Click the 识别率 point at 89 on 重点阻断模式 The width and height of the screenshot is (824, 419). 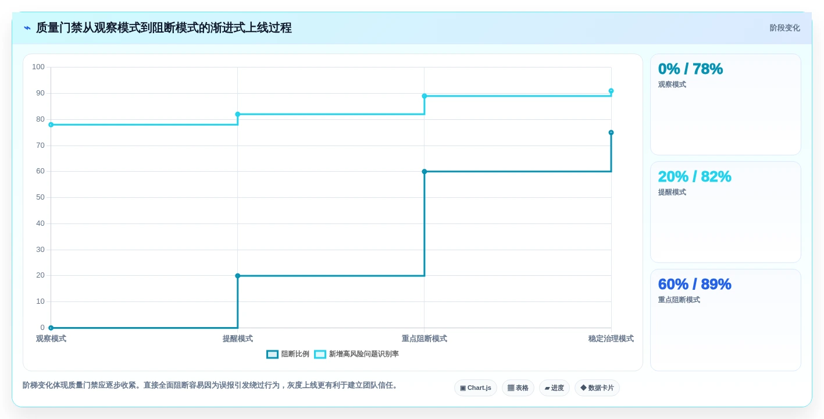tap(425, 96)
